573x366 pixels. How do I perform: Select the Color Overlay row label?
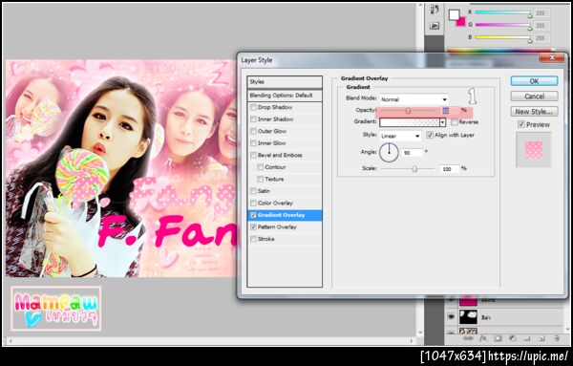[275, 203]
